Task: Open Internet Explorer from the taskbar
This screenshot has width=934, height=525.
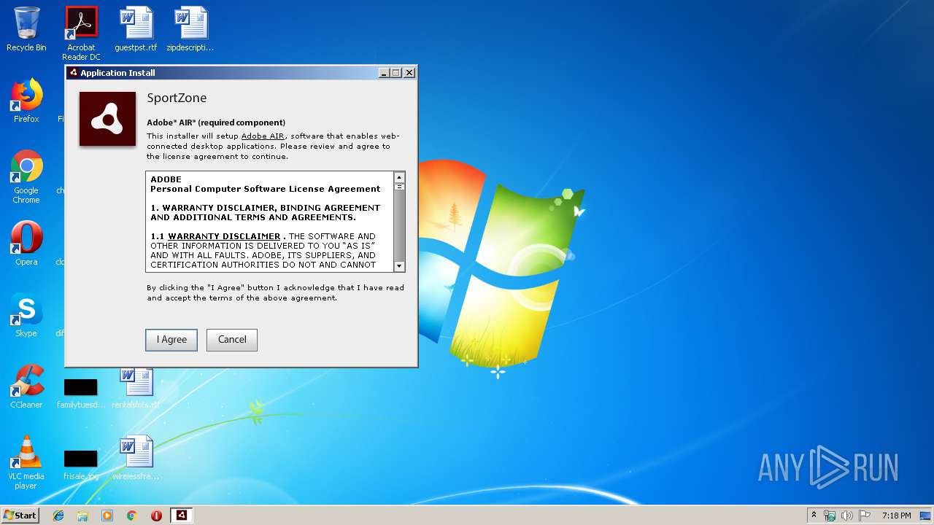Action: pos(58,516)
